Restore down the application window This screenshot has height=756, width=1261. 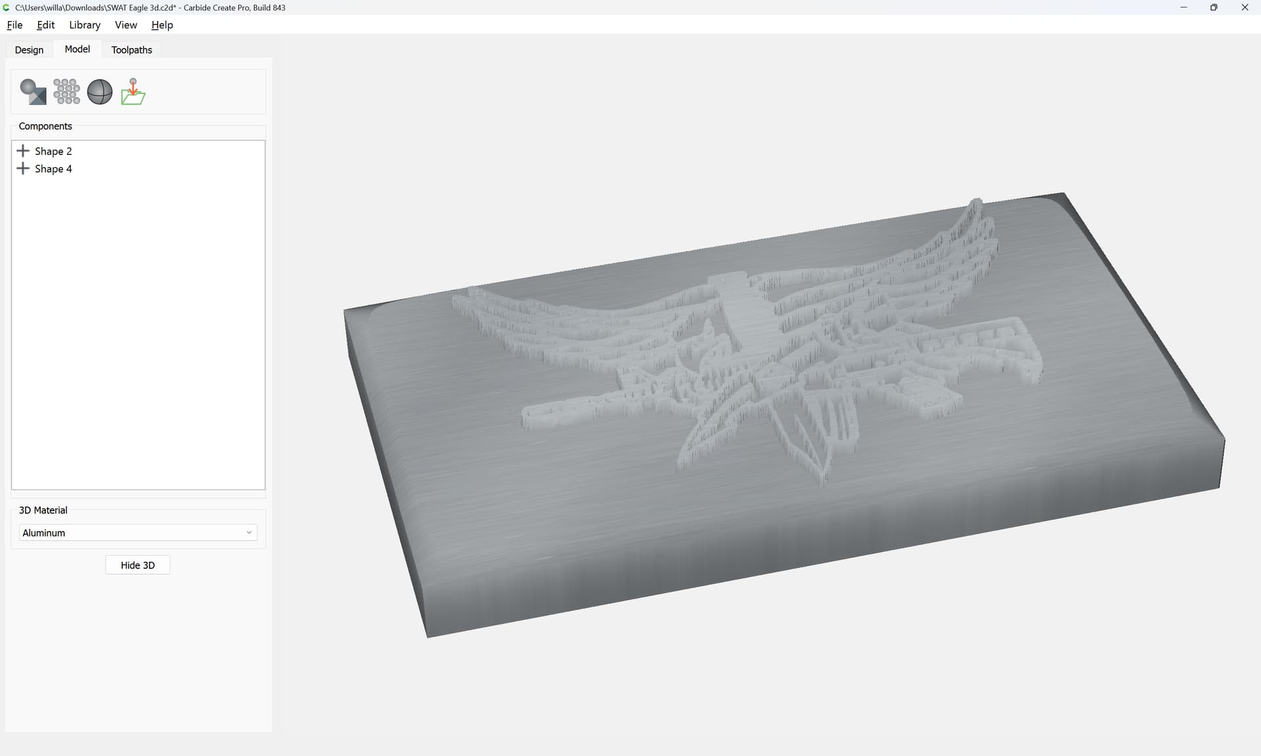[1214, 7]
